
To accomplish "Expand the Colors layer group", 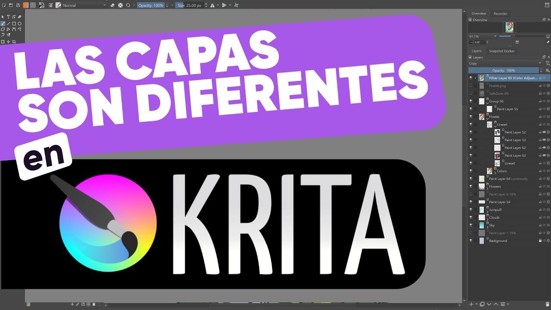I will click(x=495, y=173).
